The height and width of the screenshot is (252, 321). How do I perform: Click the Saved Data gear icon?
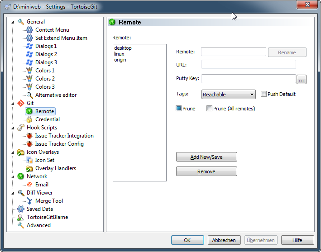click(x=21, y=209)
